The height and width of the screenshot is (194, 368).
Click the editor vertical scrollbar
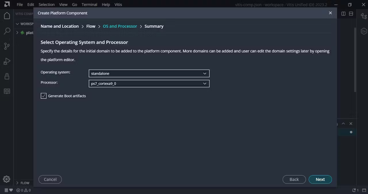click(x=355, y=60)
